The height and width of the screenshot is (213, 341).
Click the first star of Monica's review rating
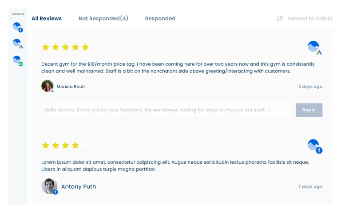tap(45, 47)
